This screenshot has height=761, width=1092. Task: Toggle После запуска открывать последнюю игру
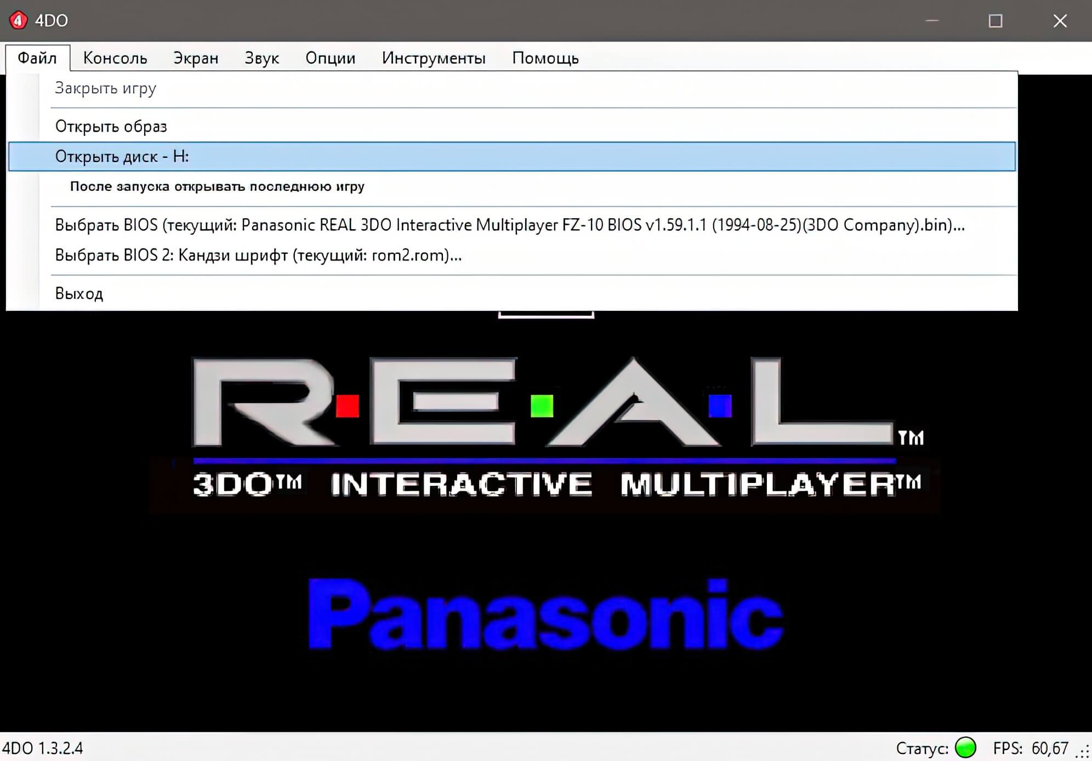512,186
